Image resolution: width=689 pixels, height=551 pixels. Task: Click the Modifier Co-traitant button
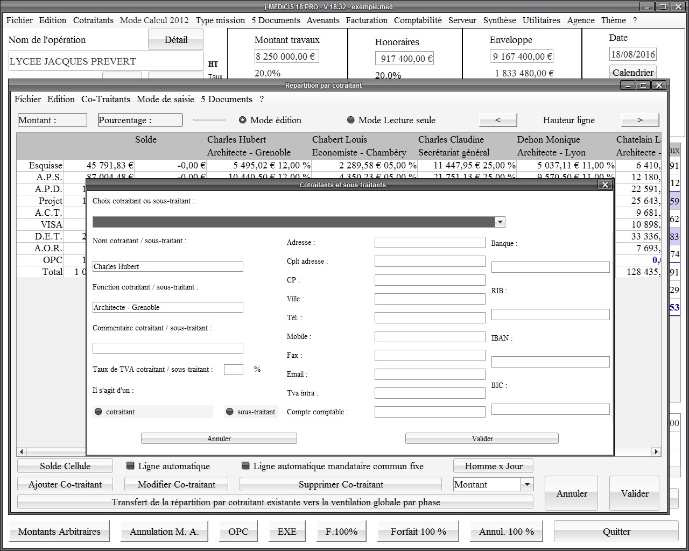point(177,484)
